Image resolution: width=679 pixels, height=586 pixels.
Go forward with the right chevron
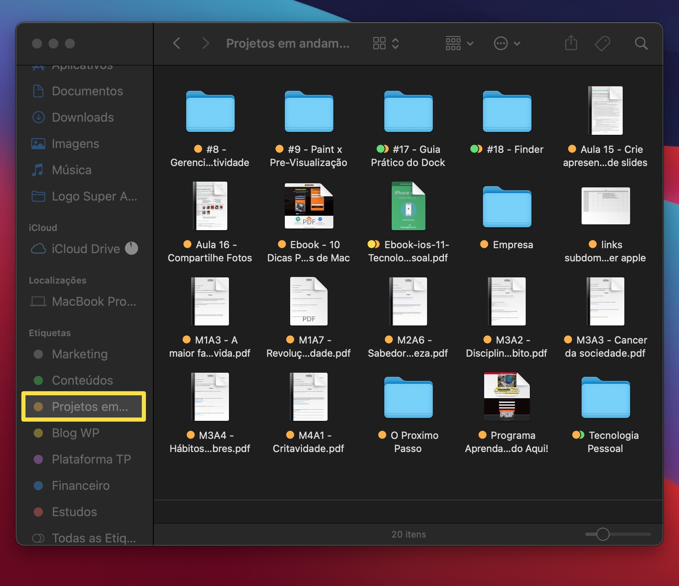[x=206, y=43]
